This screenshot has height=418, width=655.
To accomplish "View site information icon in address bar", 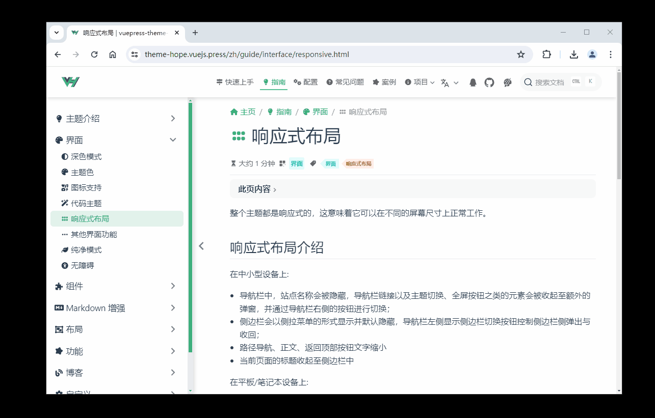I will 135,54.
